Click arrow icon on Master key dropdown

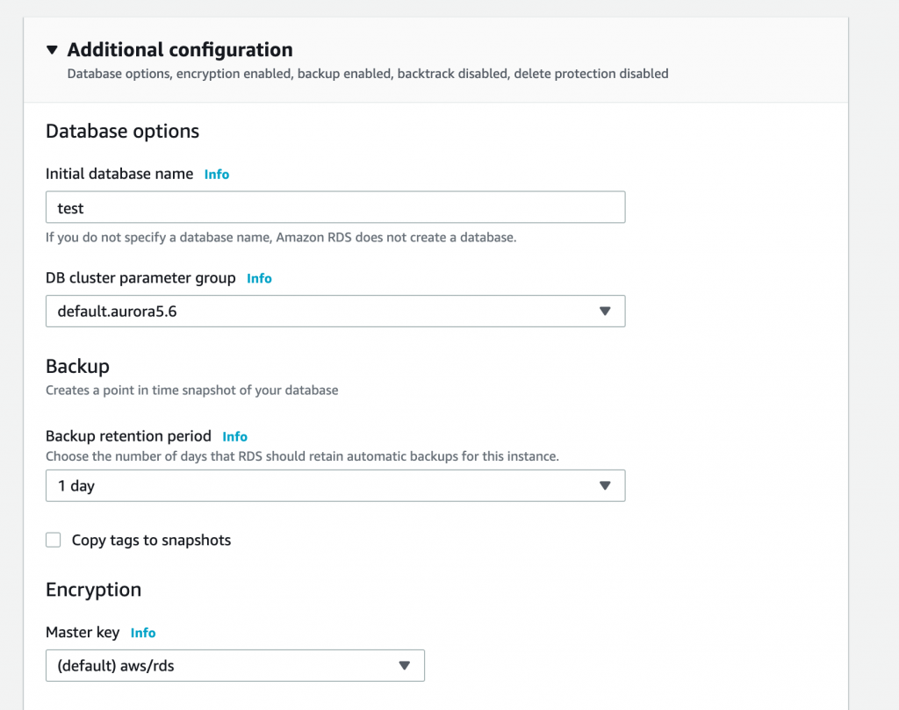[x=404, y=665]
